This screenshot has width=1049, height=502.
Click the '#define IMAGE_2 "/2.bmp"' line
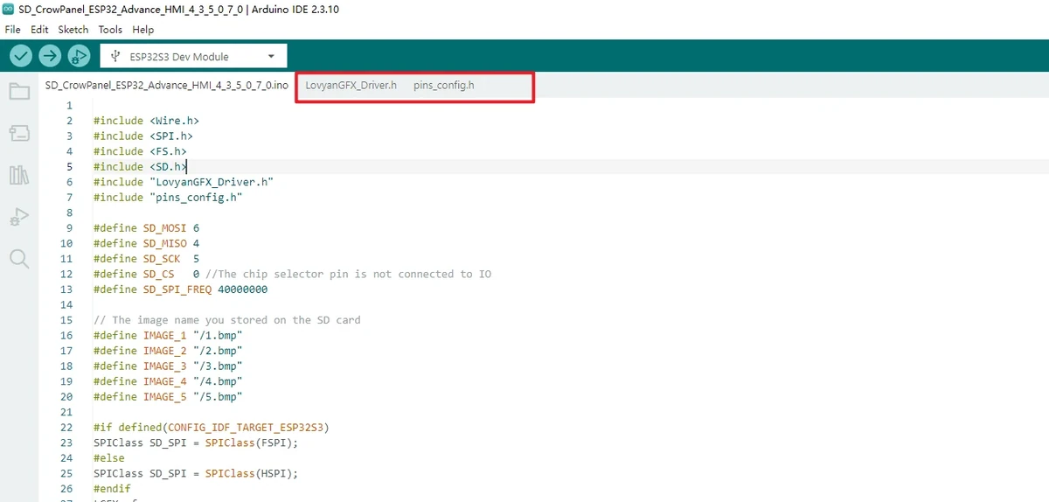(x=168, y=351)
